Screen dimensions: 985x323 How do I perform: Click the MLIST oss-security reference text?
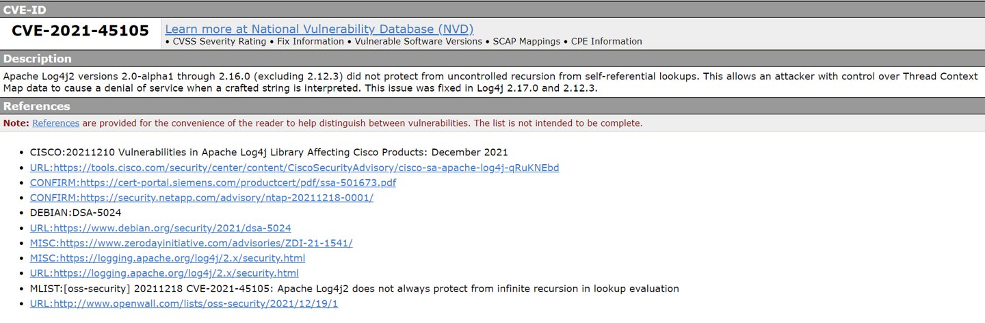[x=354, y=288]
